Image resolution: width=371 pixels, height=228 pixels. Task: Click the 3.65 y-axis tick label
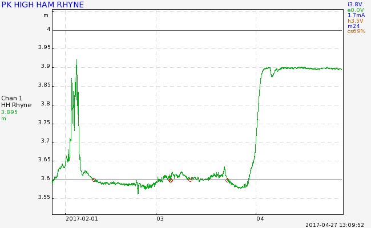(45, 160)
